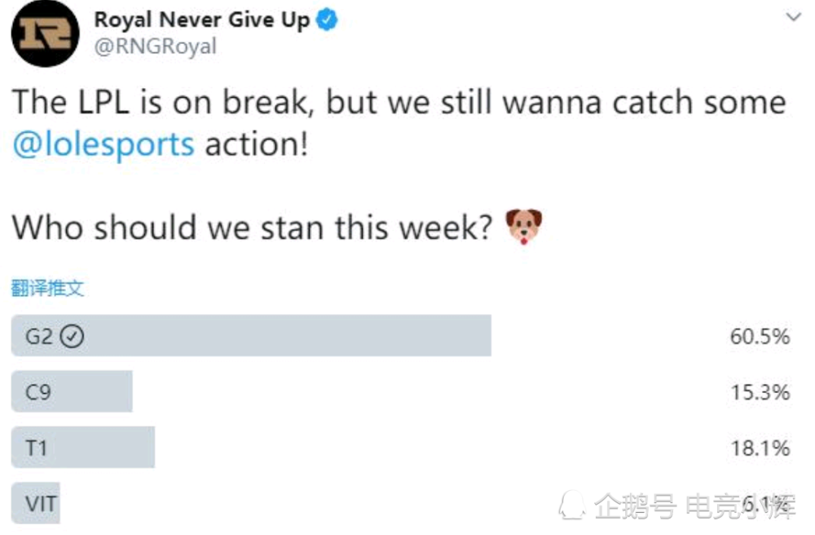Click the G2 result progress bar
Image resolution: width=815 pixels, height=535 pixels.
(251, 335)
